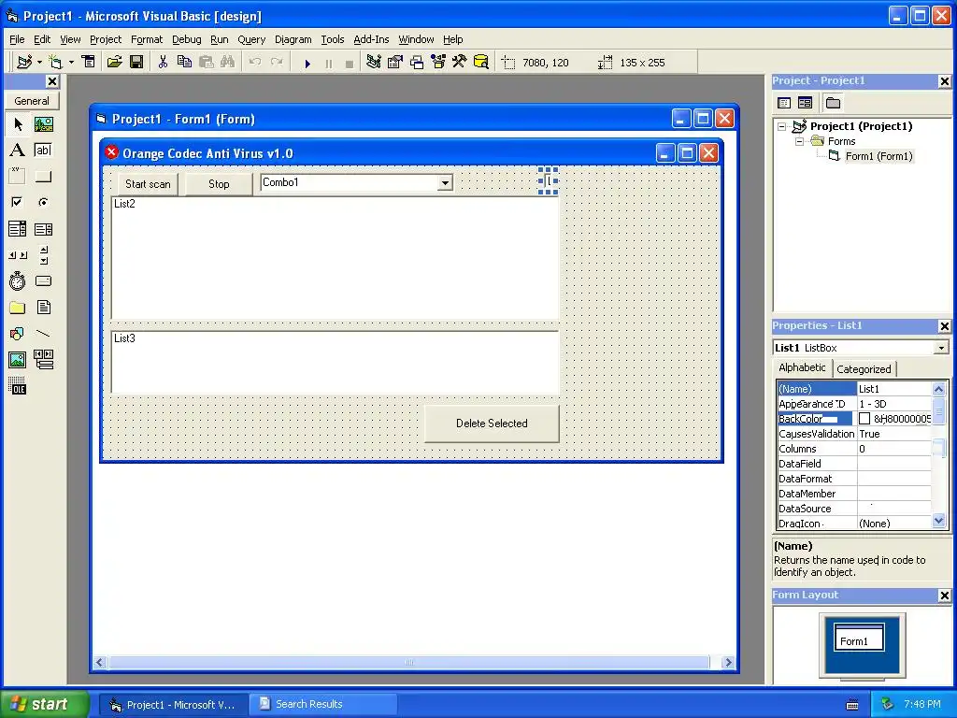Switch to the Categorized properties tab
Viewport: 957px width, 718px height.
pos(864,368)
